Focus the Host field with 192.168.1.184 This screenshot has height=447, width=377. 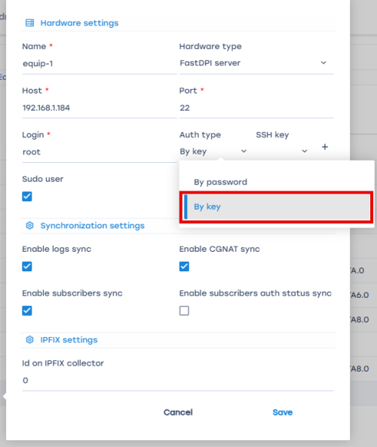tap(100, 108)
